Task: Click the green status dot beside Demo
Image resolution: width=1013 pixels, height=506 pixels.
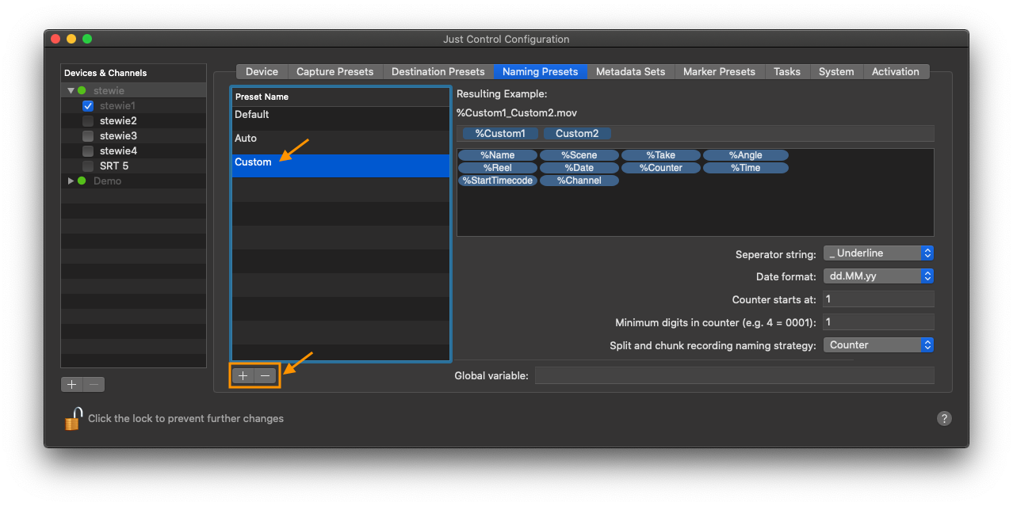Action: [82, 181]
